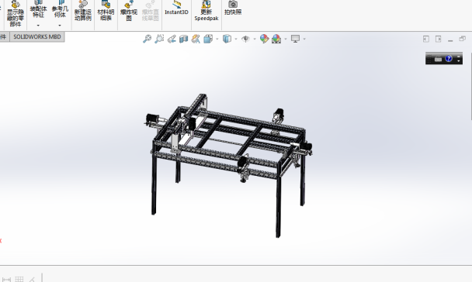472x282 pixels.
Task: Click Show Hidden Components (显示隐藏的零部件)
Action: pos(16,13)
